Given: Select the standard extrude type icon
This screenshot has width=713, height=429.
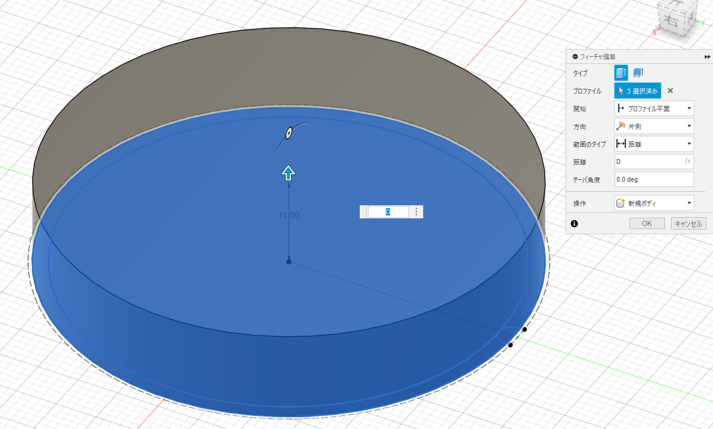Looking at the screenshot, I should click(621, 73).
